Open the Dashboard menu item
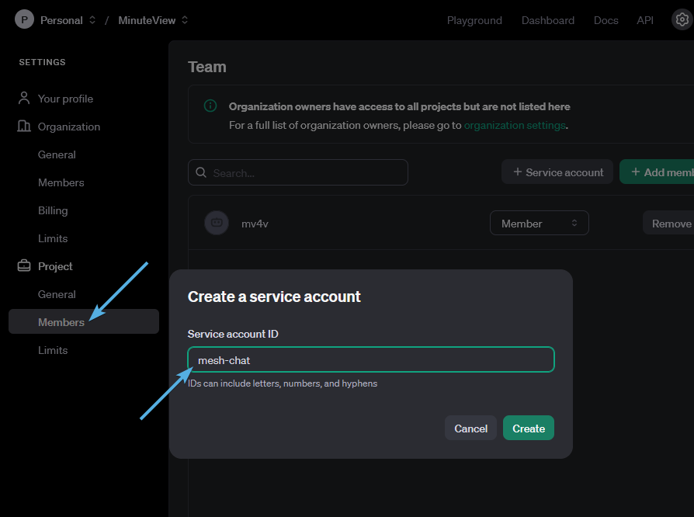 [547, 20]
